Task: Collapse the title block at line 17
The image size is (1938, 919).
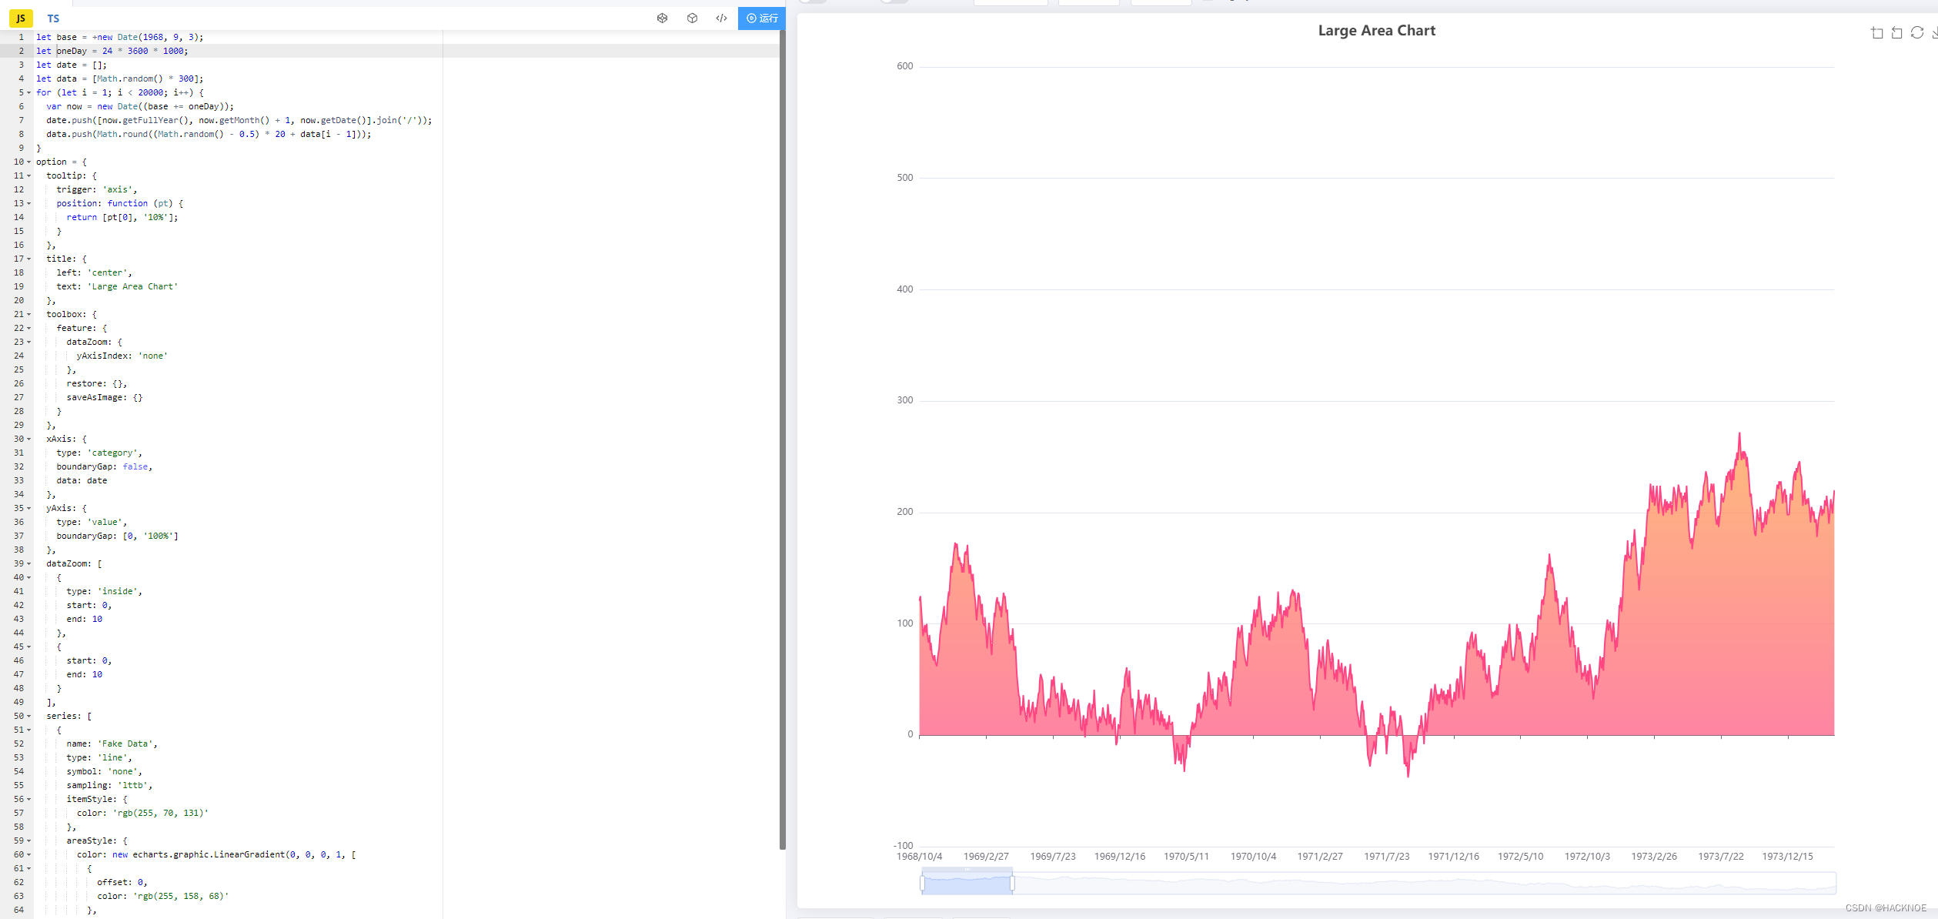Action: [29, 259]
